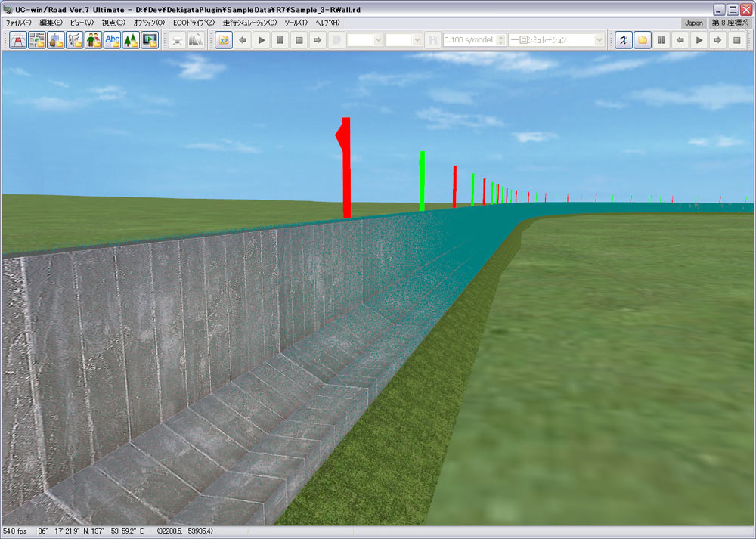
Task: Adjust the s/model spinner arrows
Action: tap(501, 40)
